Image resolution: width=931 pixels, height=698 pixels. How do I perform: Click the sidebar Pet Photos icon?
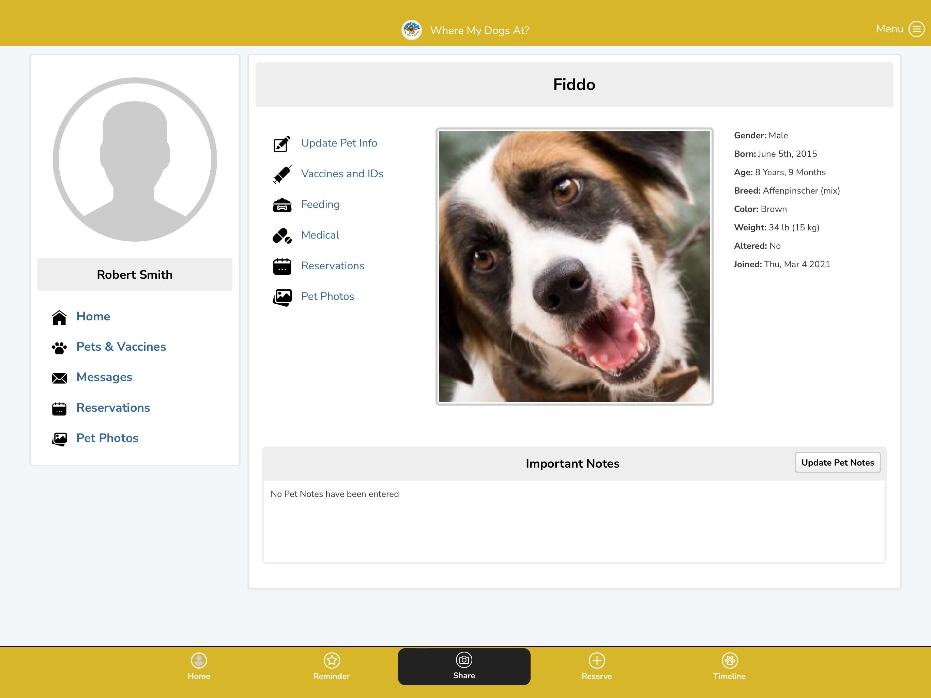pos(59,439)
